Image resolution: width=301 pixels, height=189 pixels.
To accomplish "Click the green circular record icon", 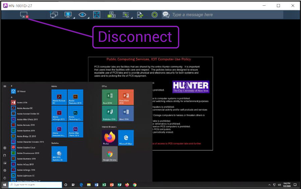I will [155, 15].
